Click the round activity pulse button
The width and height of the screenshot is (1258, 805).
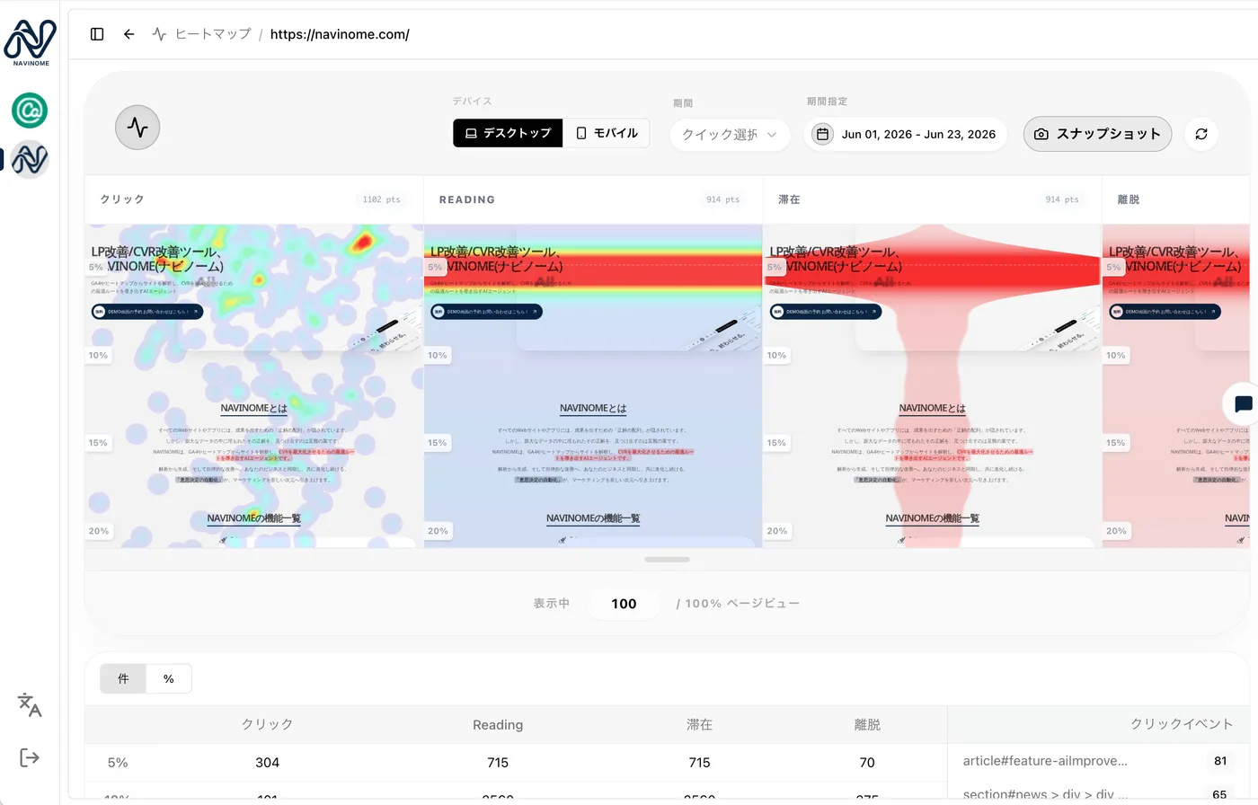coord(137,128)
